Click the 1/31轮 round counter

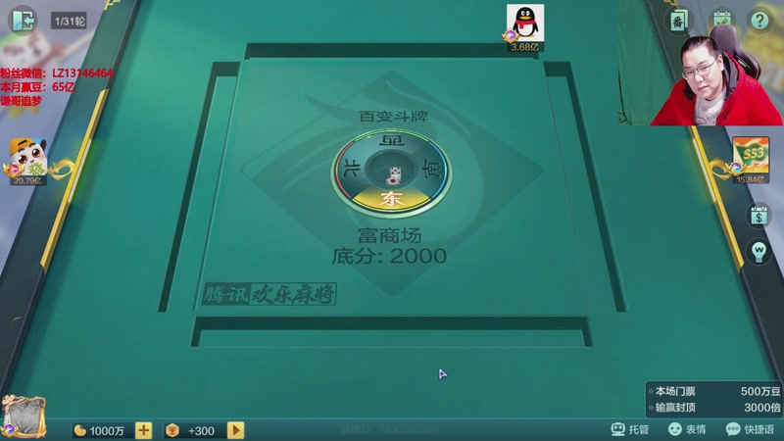coord(70,21)
